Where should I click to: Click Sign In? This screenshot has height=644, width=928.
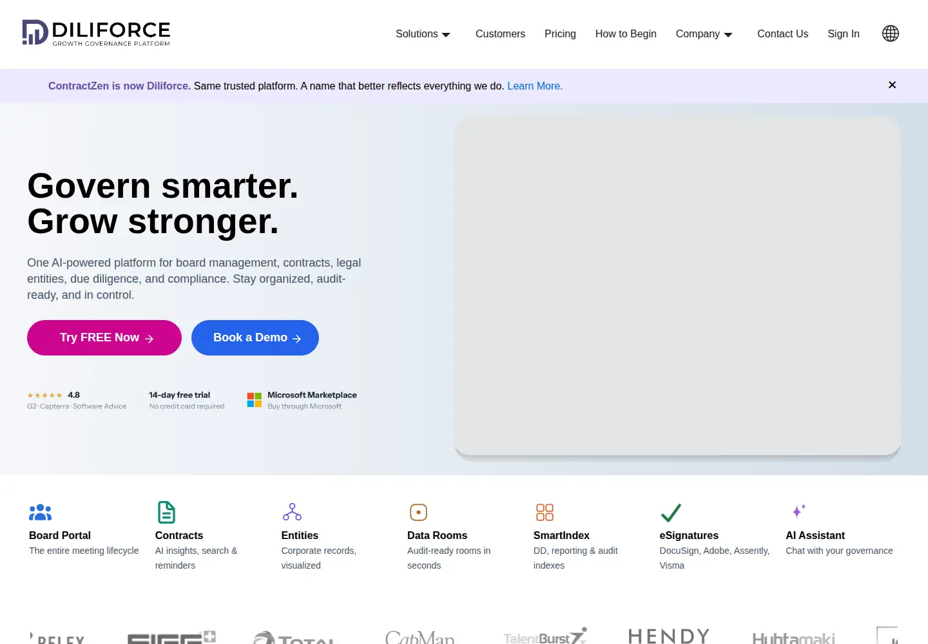(x=844, y=34)
